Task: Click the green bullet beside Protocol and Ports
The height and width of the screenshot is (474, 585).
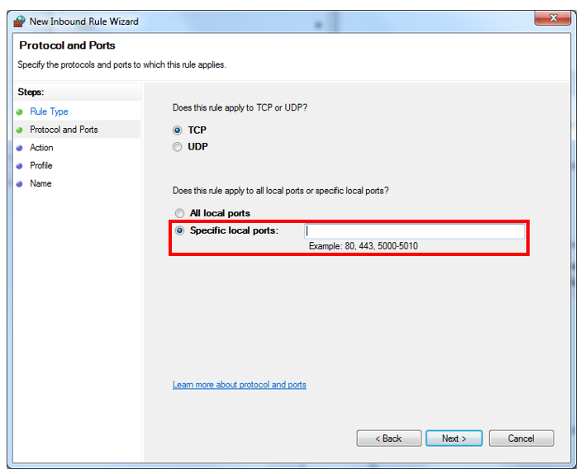Action: tap(19, 130)
